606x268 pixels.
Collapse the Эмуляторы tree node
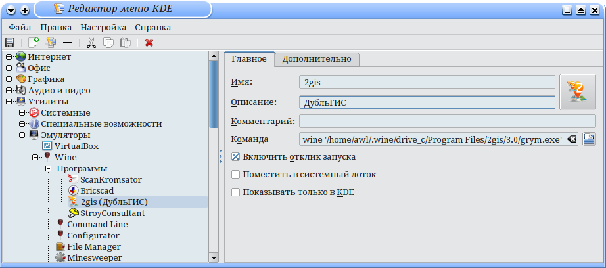coord(22,135)
